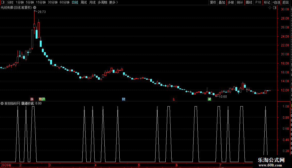Select the 日线 daily chart tab
Screen dimensions: 292x168
click(x=75, y=2)
